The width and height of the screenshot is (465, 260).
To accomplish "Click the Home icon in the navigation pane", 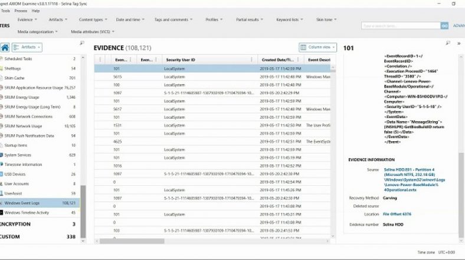I will tap(5, 47).
